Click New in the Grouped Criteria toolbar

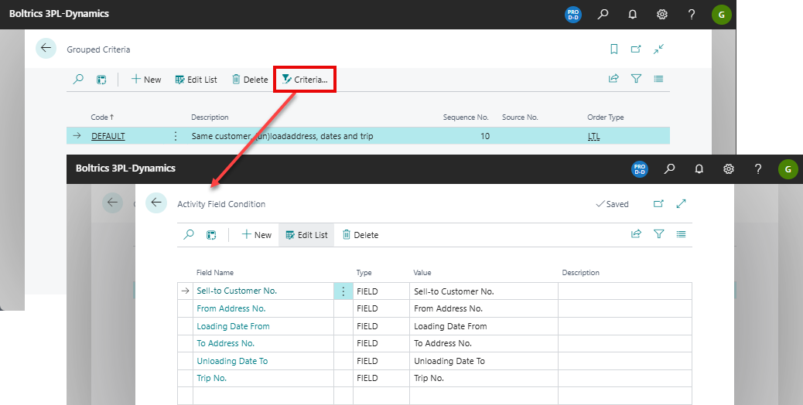pos(145,80)
